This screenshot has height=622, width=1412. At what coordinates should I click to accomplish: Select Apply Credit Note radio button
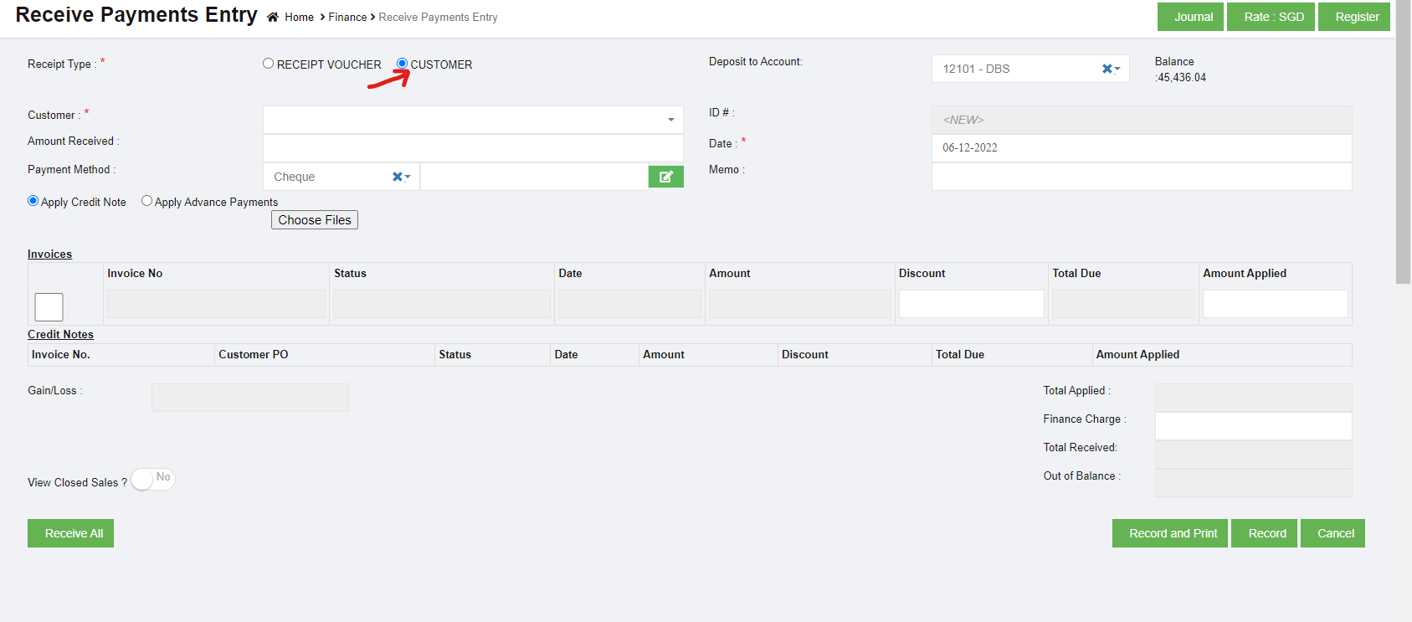point(33,201)
